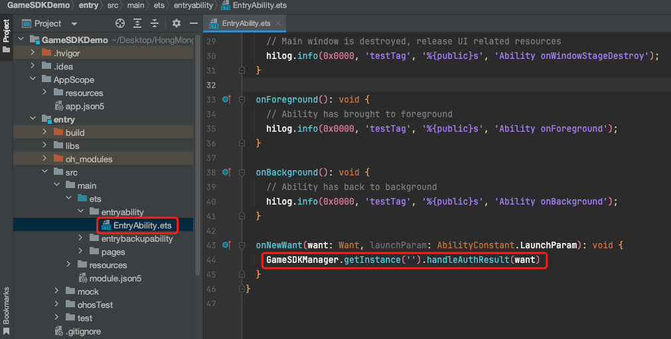Fold the onNewWant method at line 43

tap(242, 245)
